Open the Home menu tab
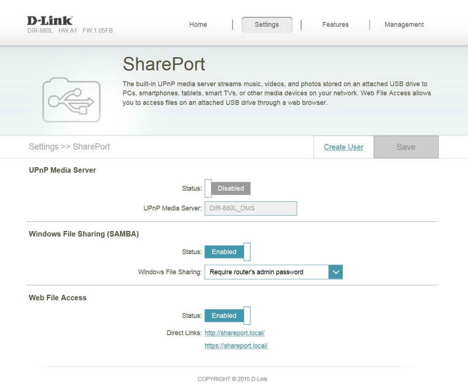Image resolution: width=468 pixels, height=389 pixels. coord(198,25)
